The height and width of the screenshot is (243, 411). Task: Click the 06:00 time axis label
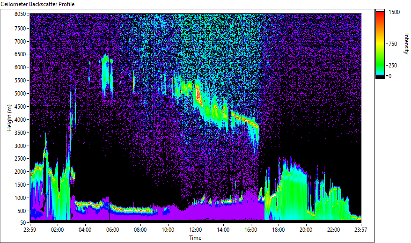click(x=112, y=230)
